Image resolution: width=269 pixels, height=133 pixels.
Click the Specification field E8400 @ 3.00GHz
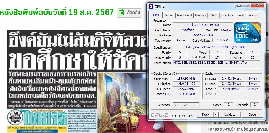[216, 47]
